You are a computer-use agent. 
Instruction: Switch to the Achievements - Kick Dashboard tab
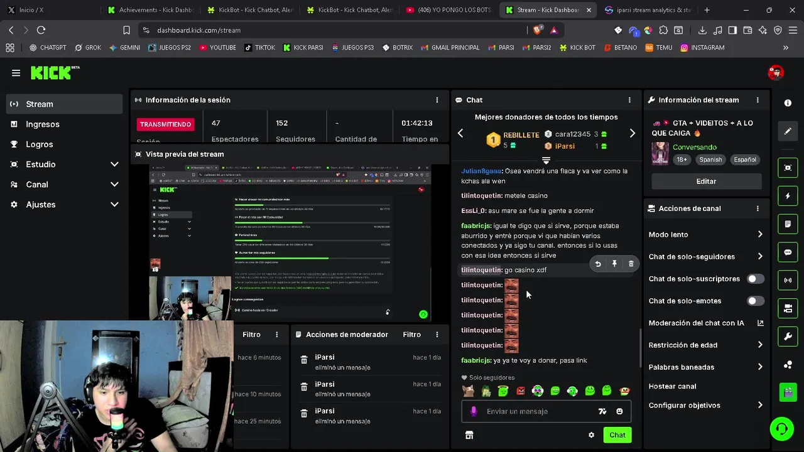coord(150,10)
